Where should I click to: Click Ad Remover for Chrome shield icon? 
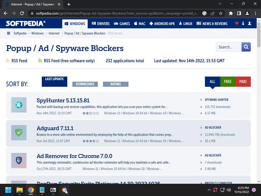[x=19, y=161]
